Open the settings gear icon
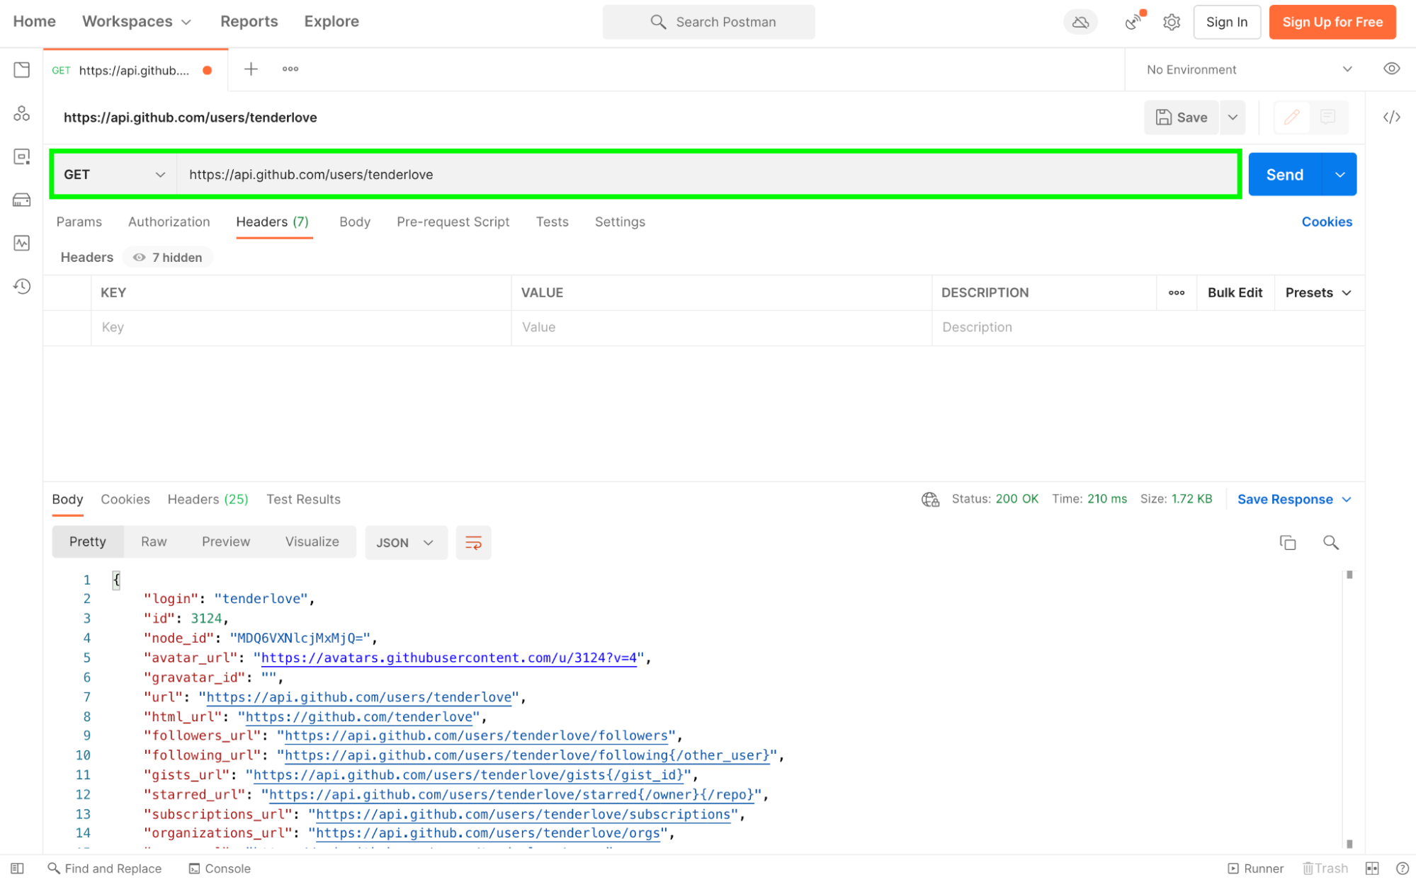The height and width of the screenshot is (882, 1416). pos(1172,22)
